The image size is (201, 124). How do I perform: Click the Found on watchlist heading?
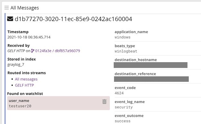click(x=25, y=94)
